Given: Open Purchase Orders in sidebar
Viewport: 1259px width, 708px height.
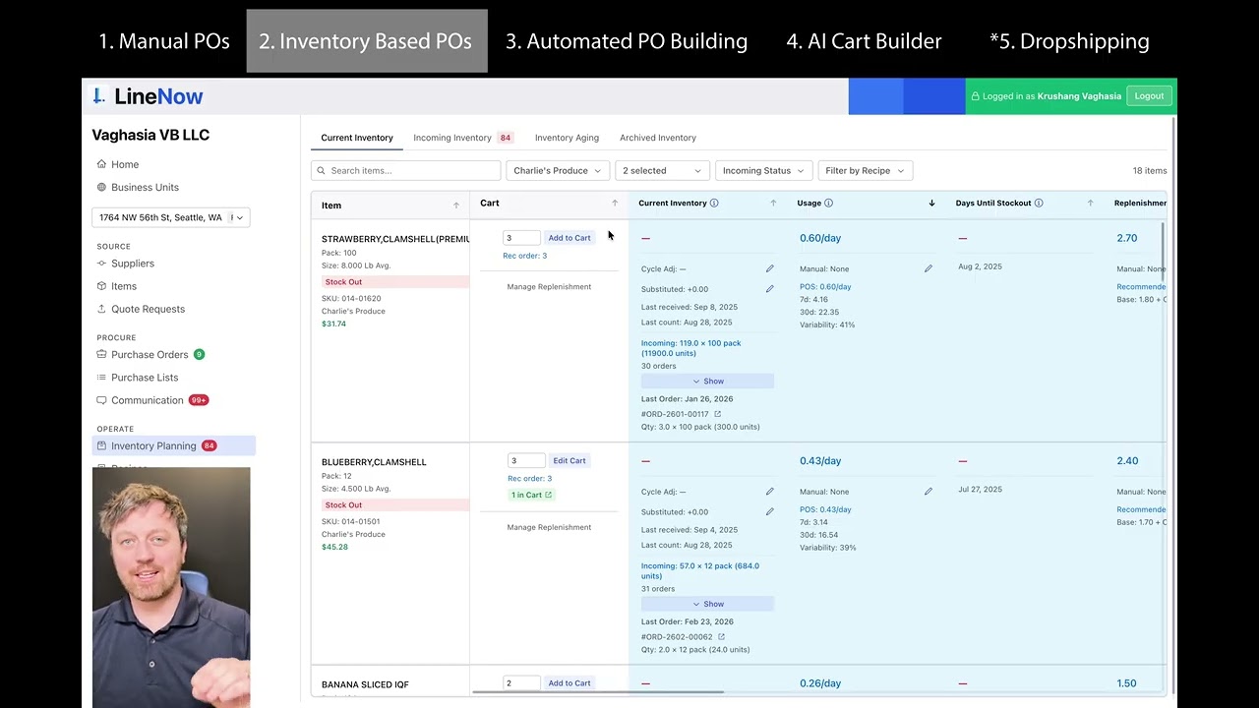Looking at the screenshot, I should (150, 354).
